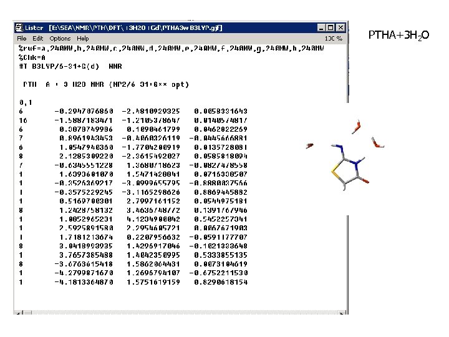Click the %Chk=A line

[32, 57]
